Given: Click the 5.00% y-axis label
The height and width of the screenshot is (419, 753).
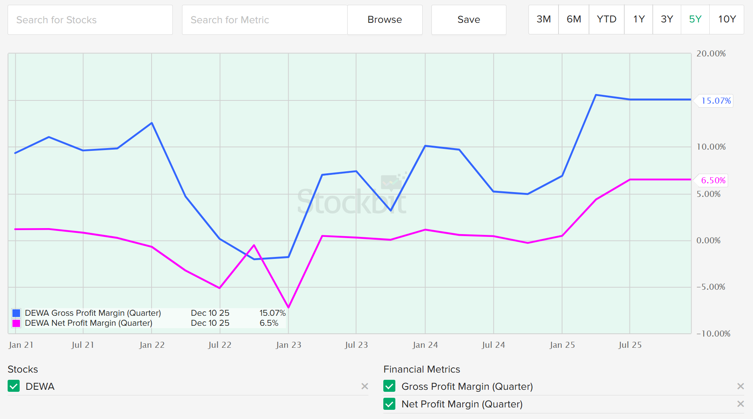Looking at the screenshot, I should pyautogui.click(x=708, y=194).
